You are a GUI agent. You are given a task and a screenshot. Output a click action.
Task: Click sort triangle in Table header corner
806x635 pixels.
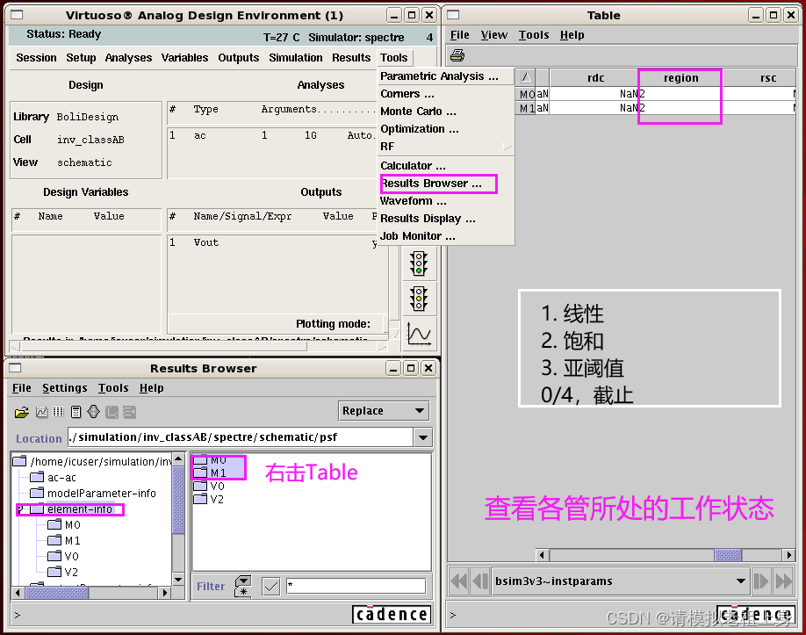pyautogui.click(x=526, y=77)
